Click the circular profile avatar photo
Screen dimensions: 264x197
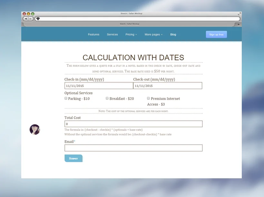[35, 130]
